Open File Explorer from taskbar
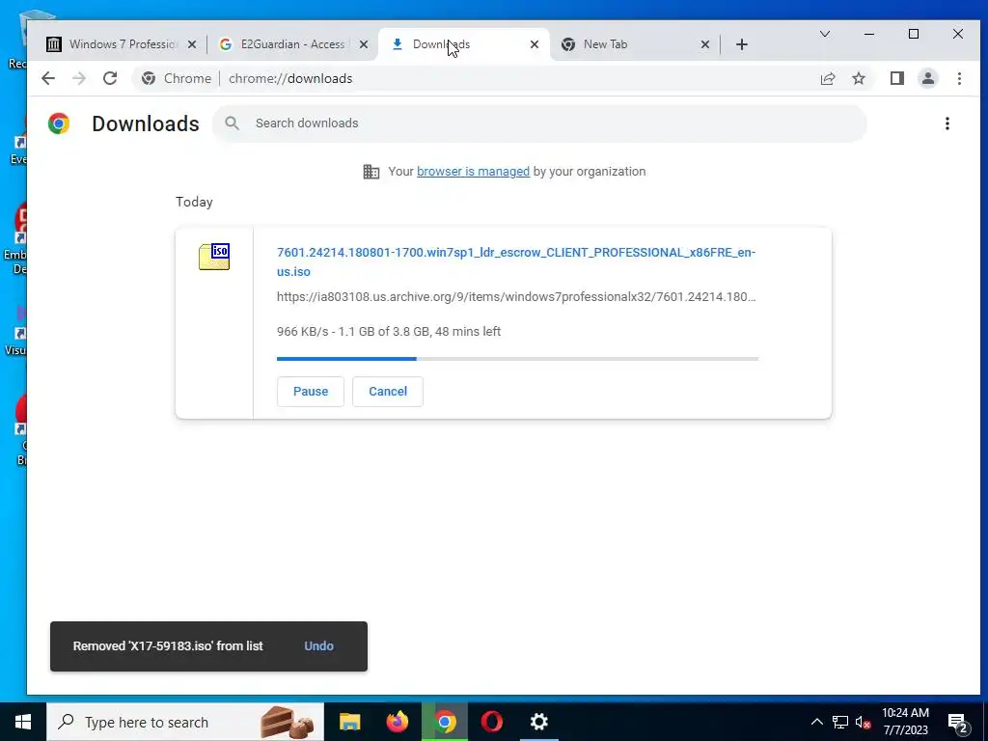This screenshot has height=741, width=988. click(x=349, y=722)
